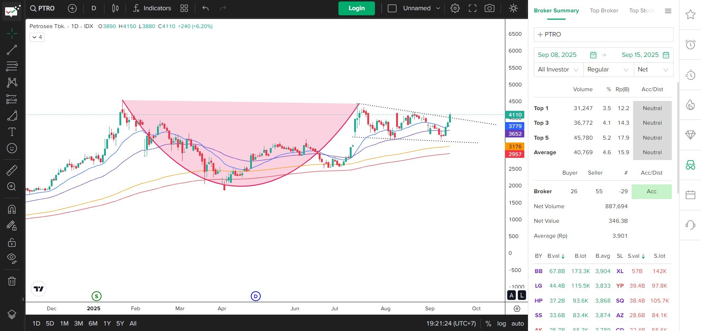Activate the zoom in tool
This screenshot has height=331, width=701.
tap(12, 187)
